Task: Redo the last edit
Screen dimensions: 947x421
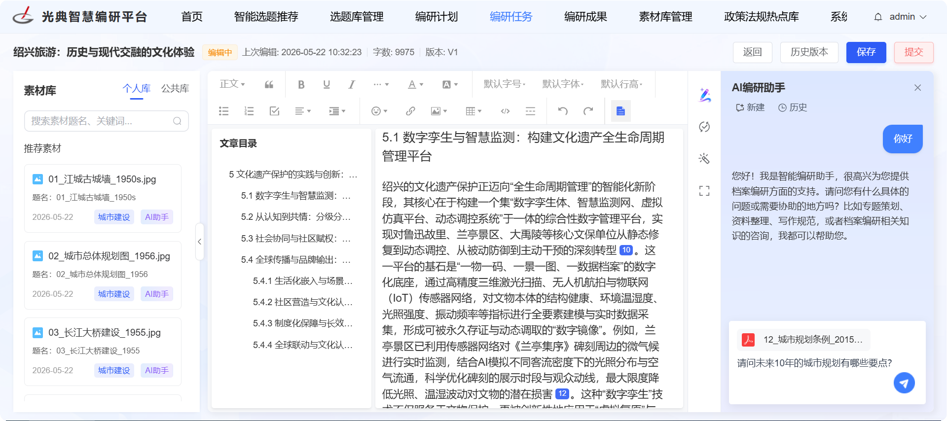Action: (588, 111)
